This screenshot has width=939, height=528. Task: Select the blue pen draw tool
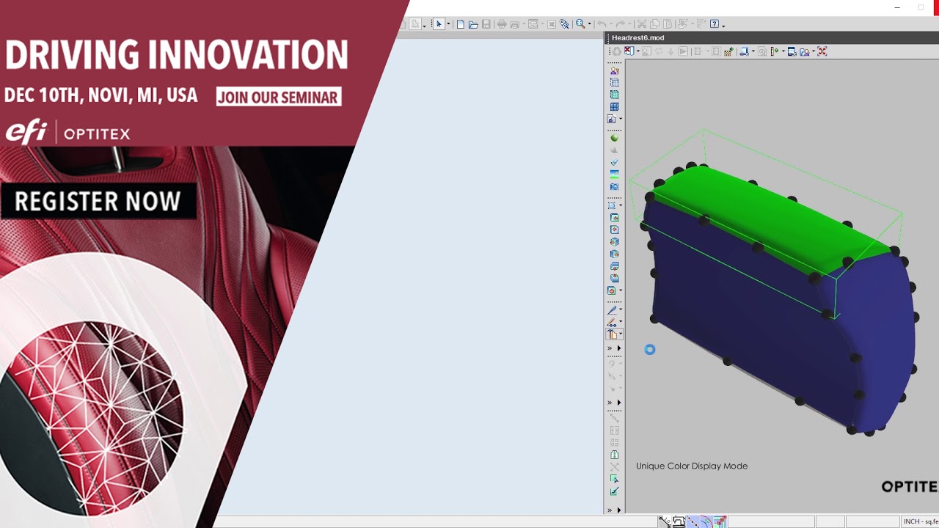point(612,310)
